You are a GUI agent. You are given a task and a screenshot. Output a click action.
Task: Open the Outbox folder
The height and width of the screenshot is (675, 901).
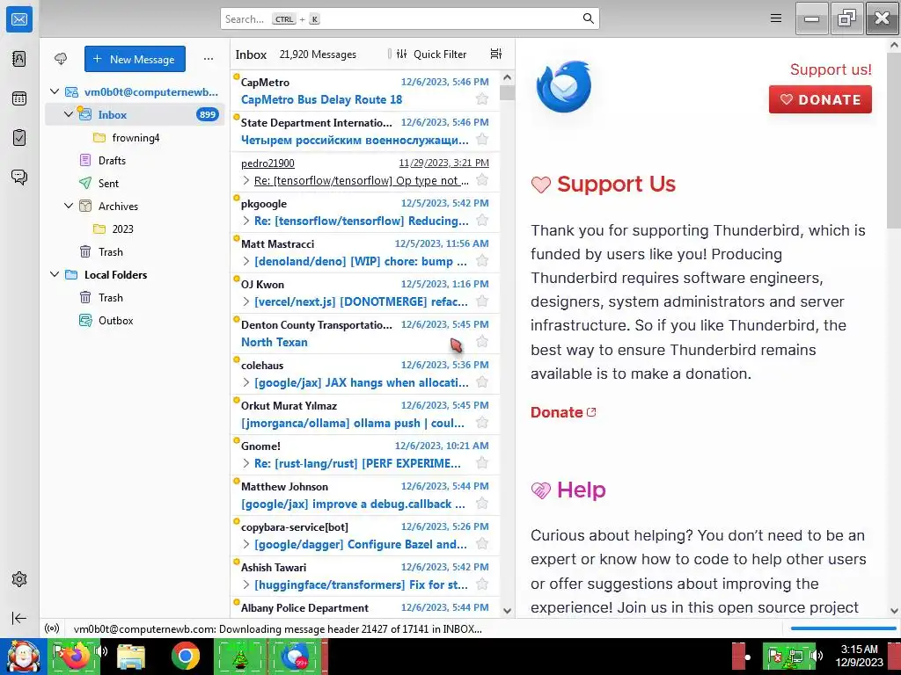135,320
